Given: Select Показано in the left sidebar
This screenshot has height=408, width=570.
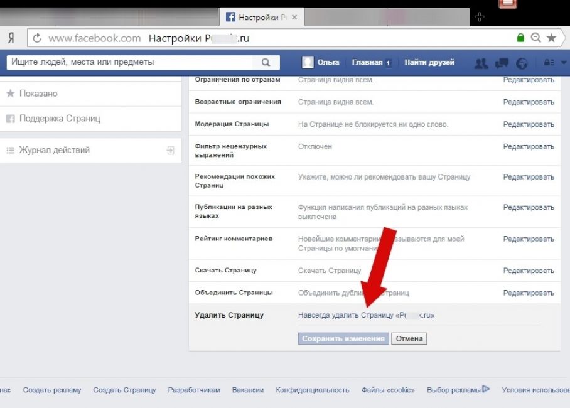Looking at the screenshot, I should click(90, 94).
